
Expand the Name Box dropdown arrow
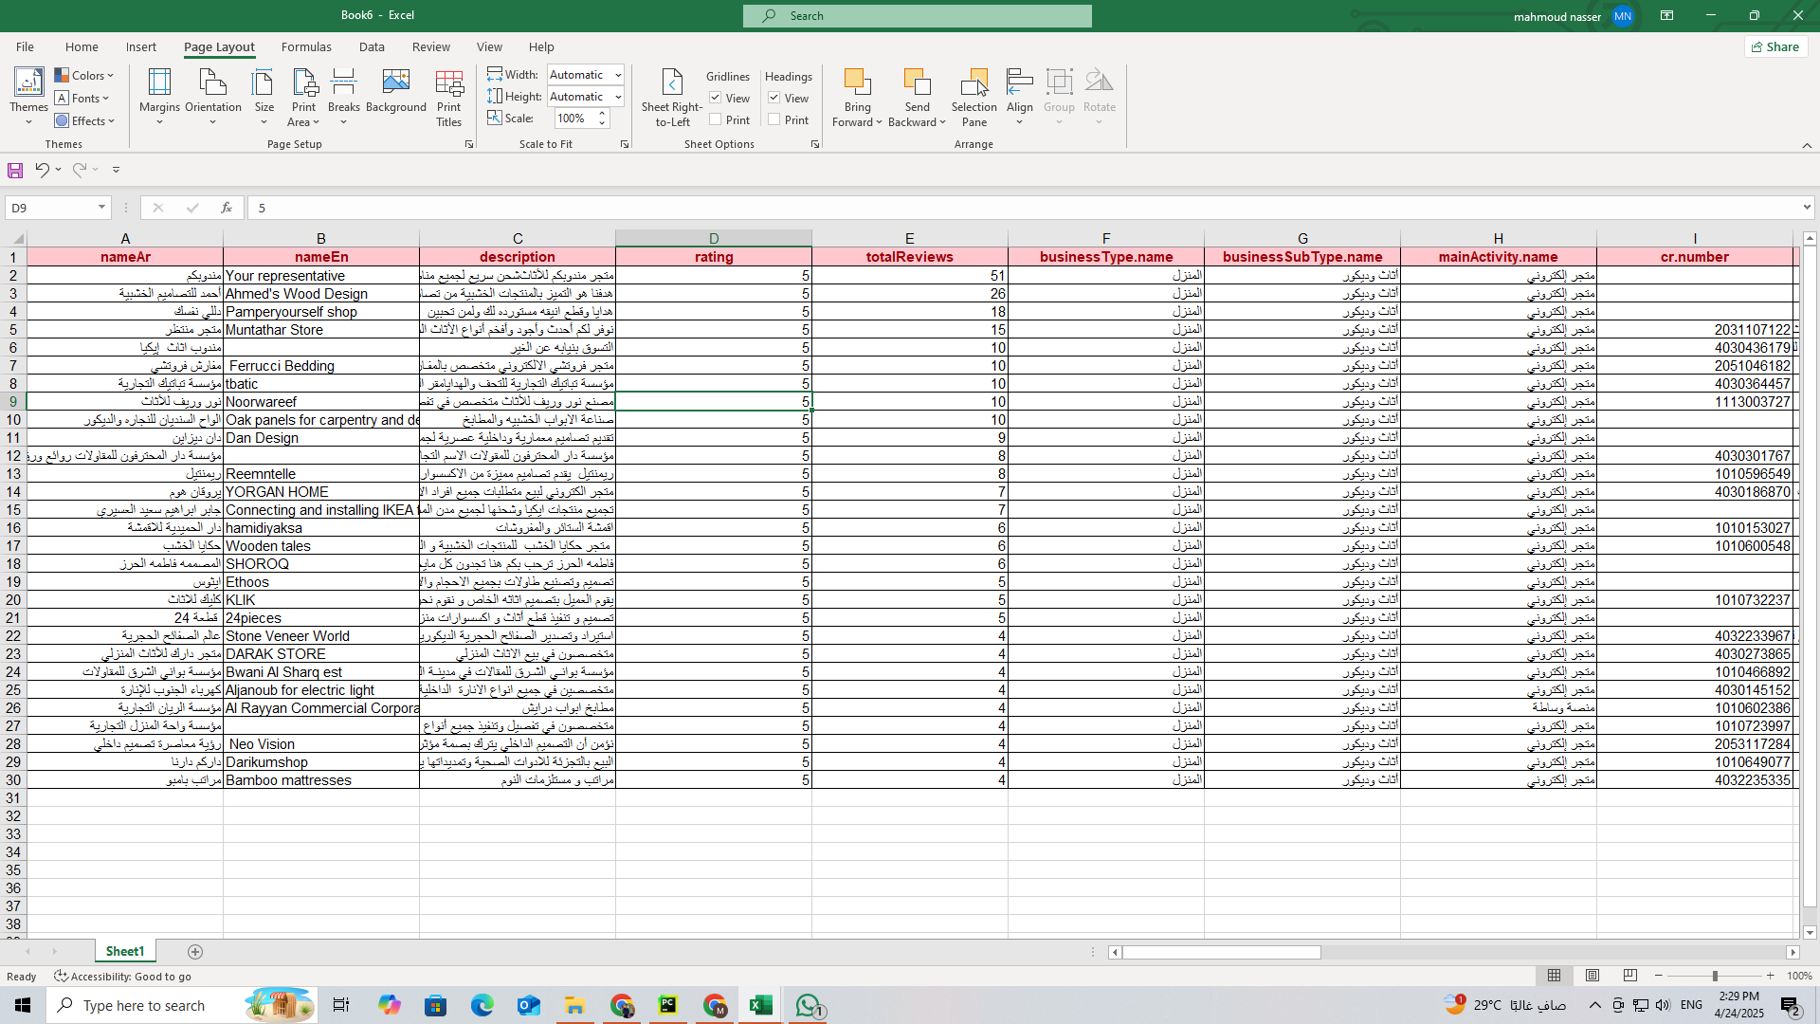pos(101,208)
